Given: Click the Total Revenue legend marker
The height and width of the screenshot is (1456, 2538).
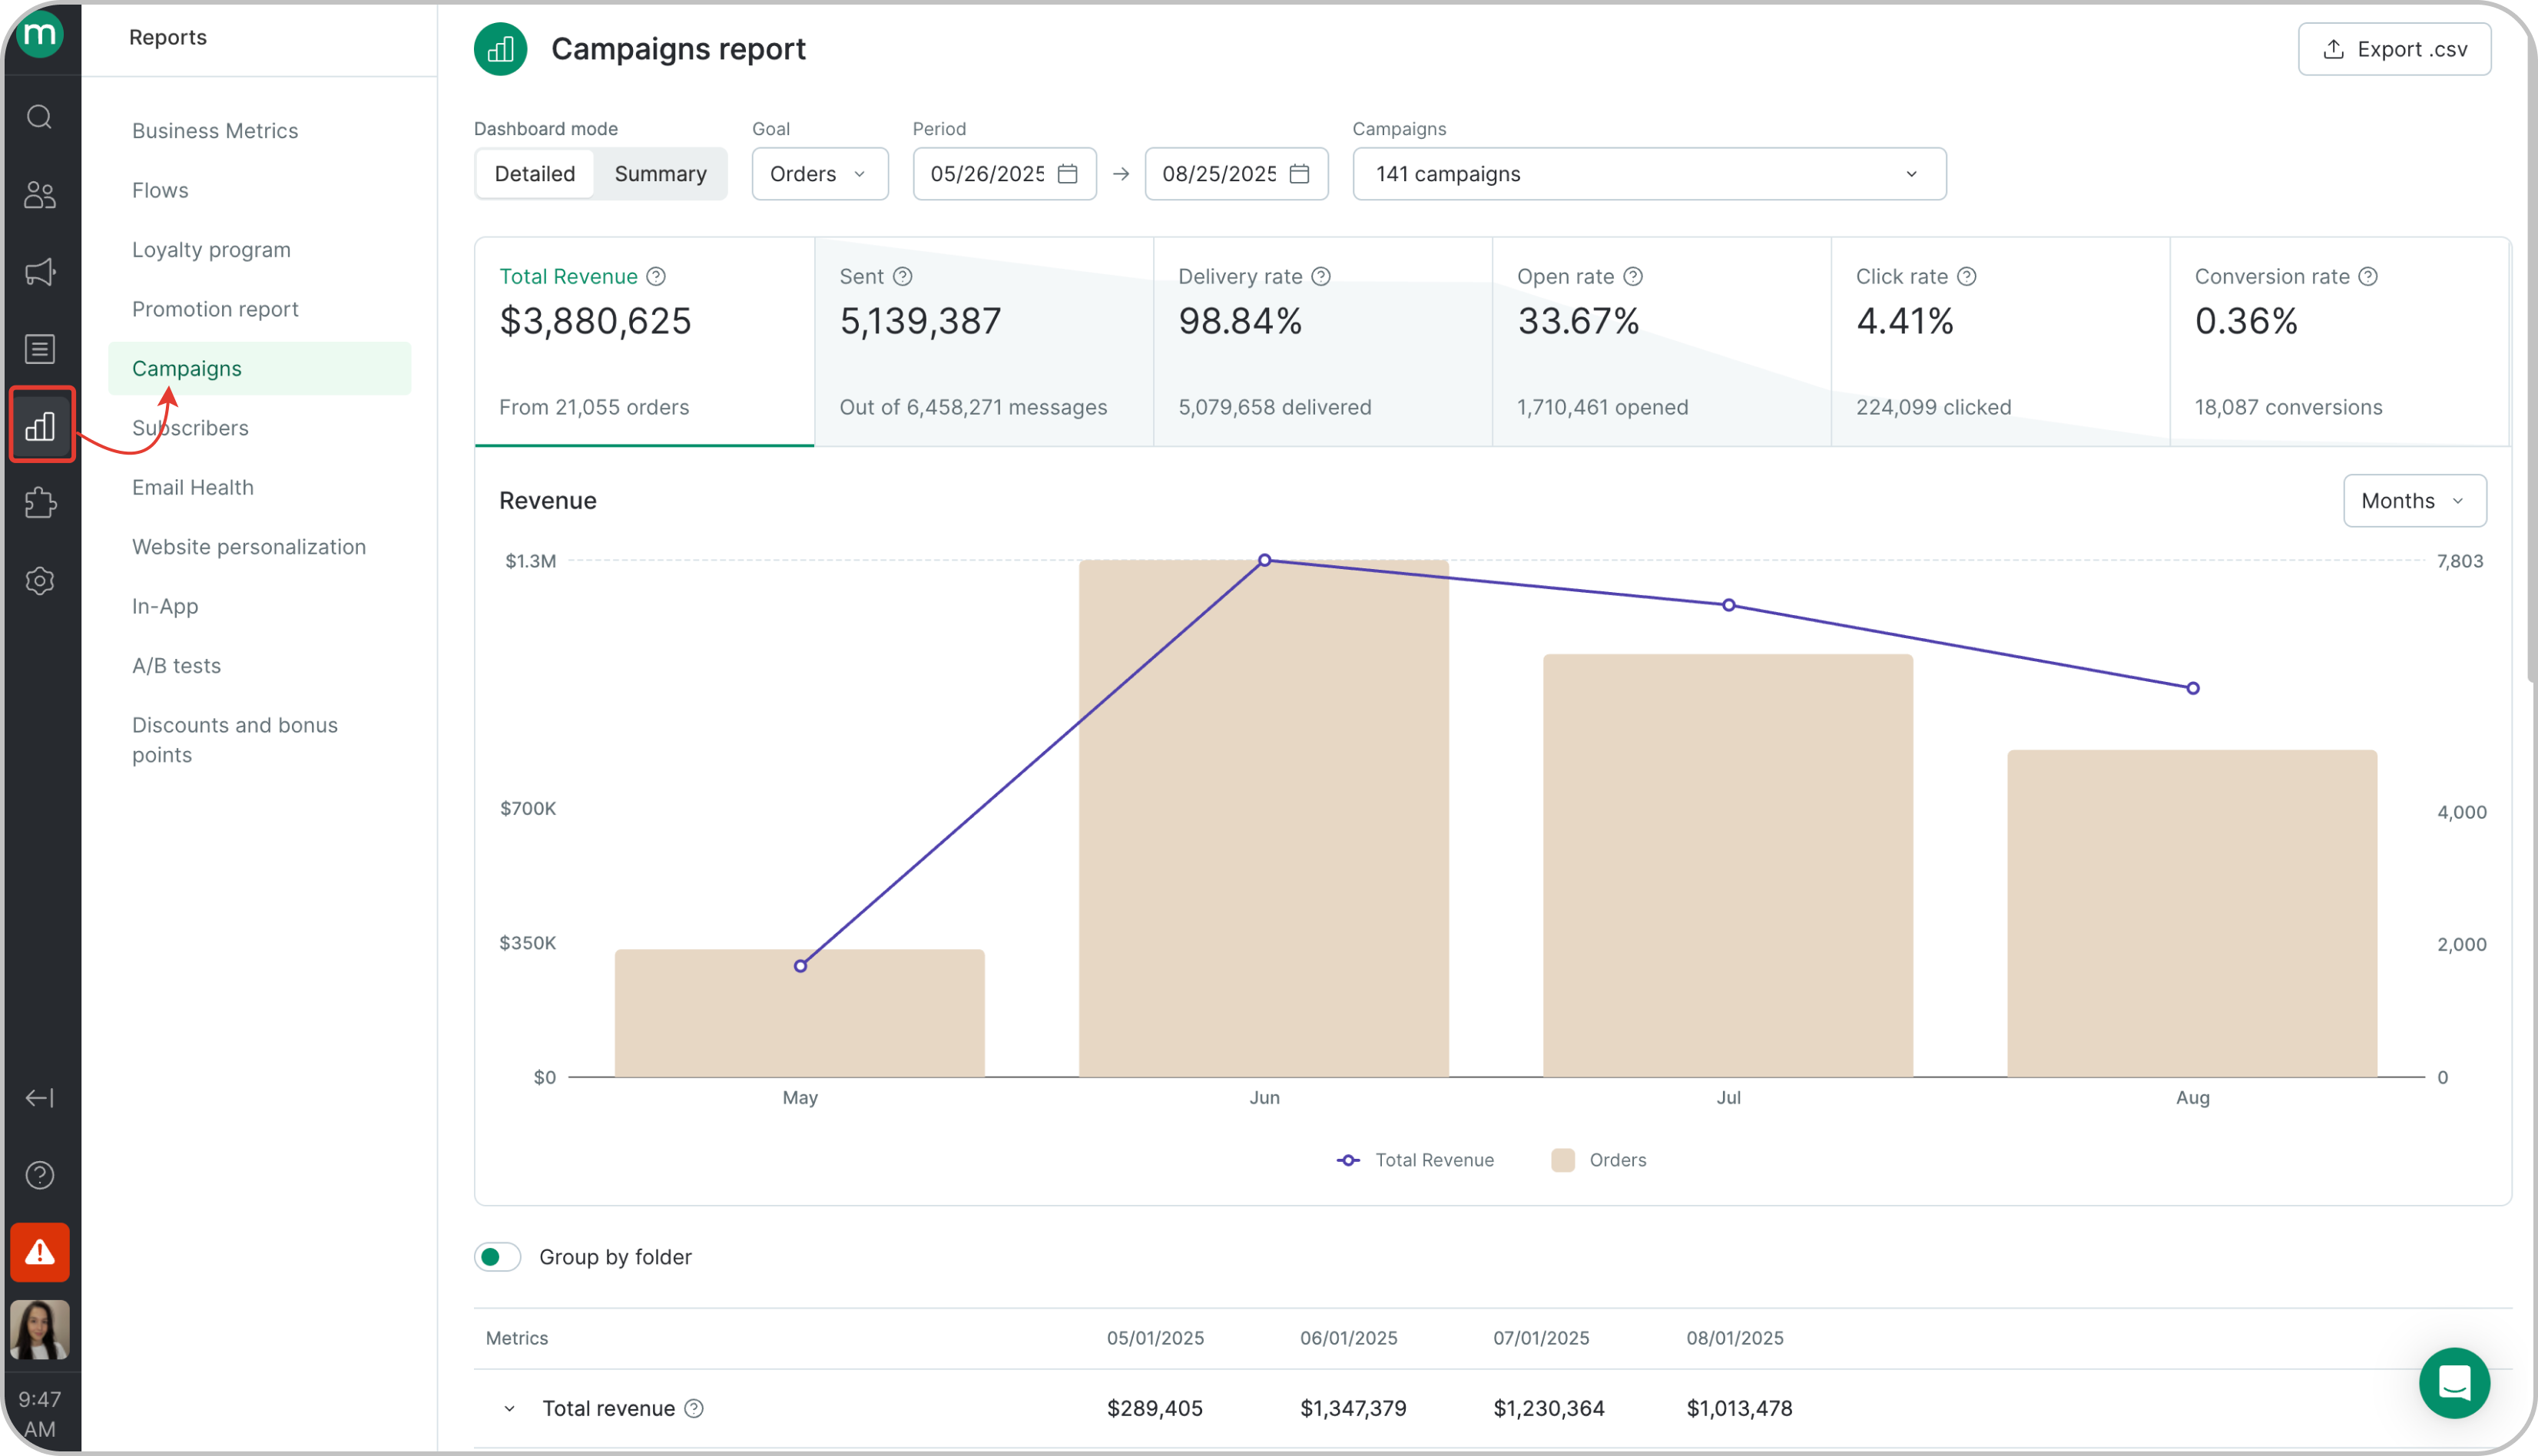Looking at the screenshot, I should point(1348,1160).
